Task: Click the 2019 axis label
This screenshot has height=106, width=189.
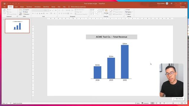Action: (x=111, y=80)
